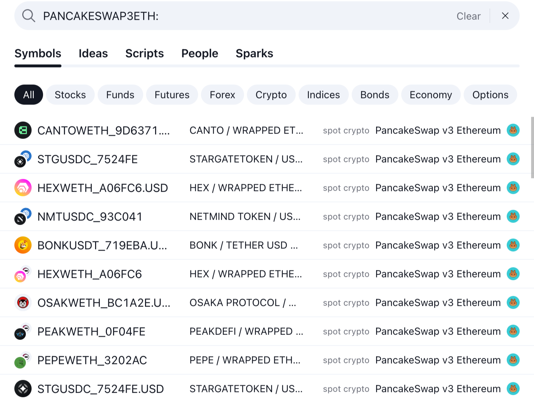This screenshot has width=534, height=402.
Task: Click PancakeSwap bunny icon in CANTOWETH row
Action: click(x=513, y=130)
